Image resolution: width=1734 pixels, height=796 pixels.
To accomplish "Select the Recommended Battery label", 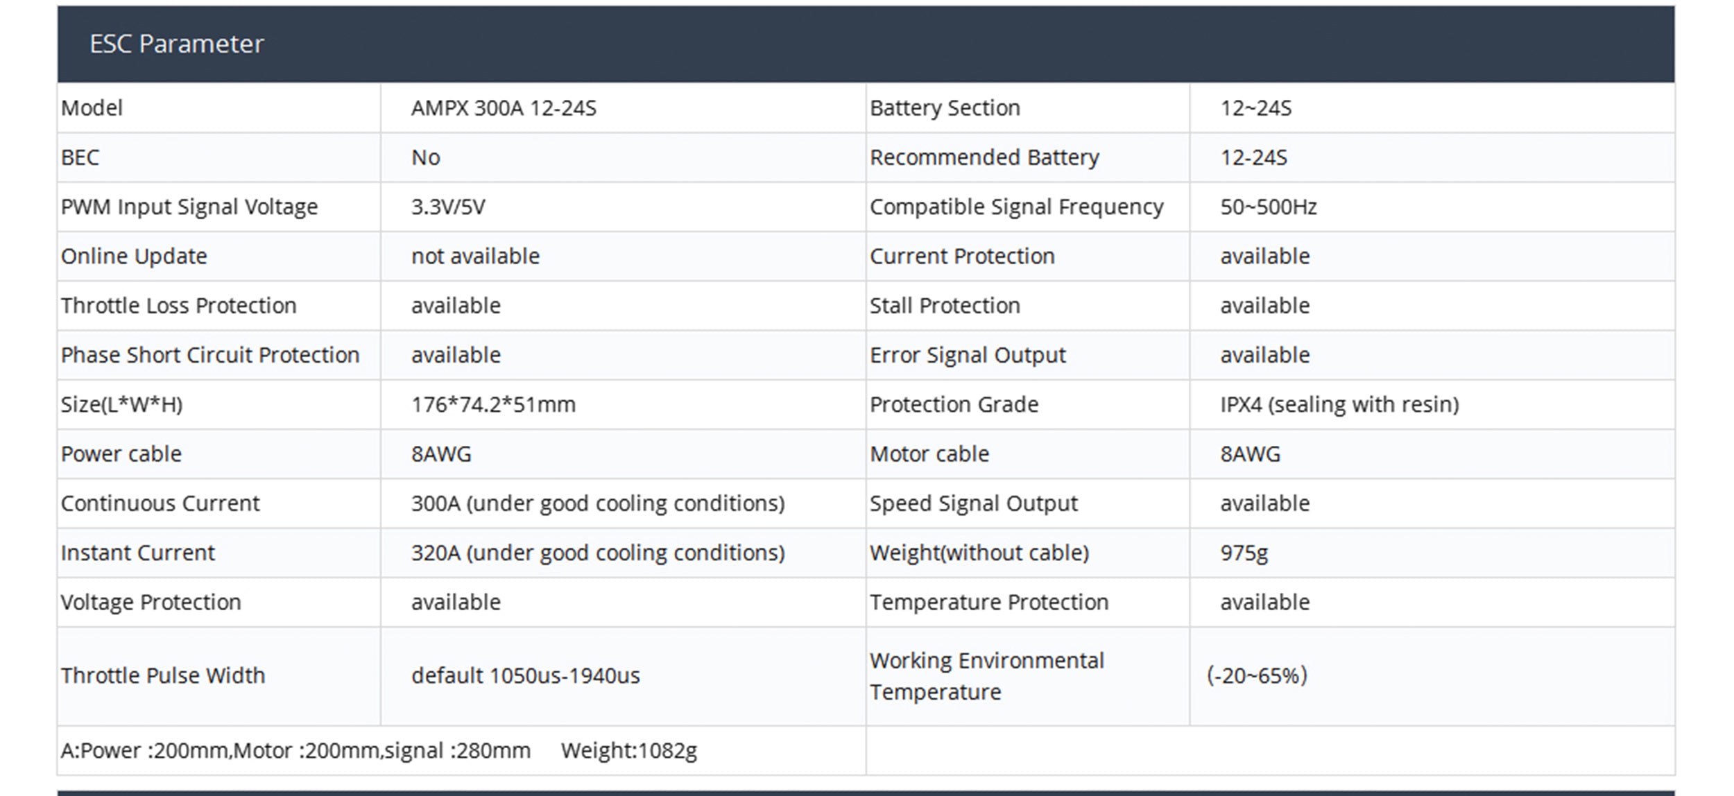I will pos(984,157).
